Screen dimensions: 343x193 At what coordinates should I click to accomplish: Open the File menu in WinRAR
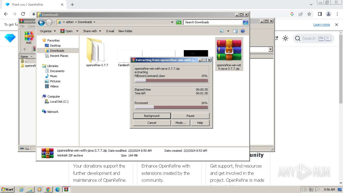point(22,26)
